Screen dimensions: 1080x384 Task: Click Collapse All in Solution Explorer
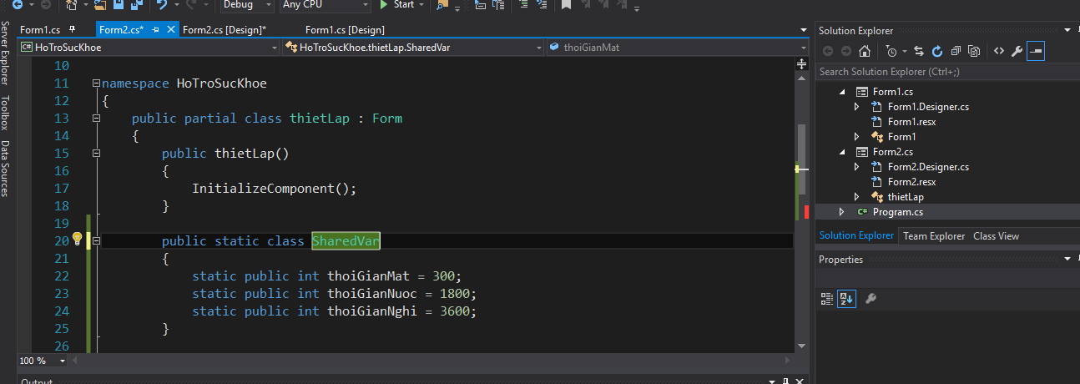pos(956,51)
